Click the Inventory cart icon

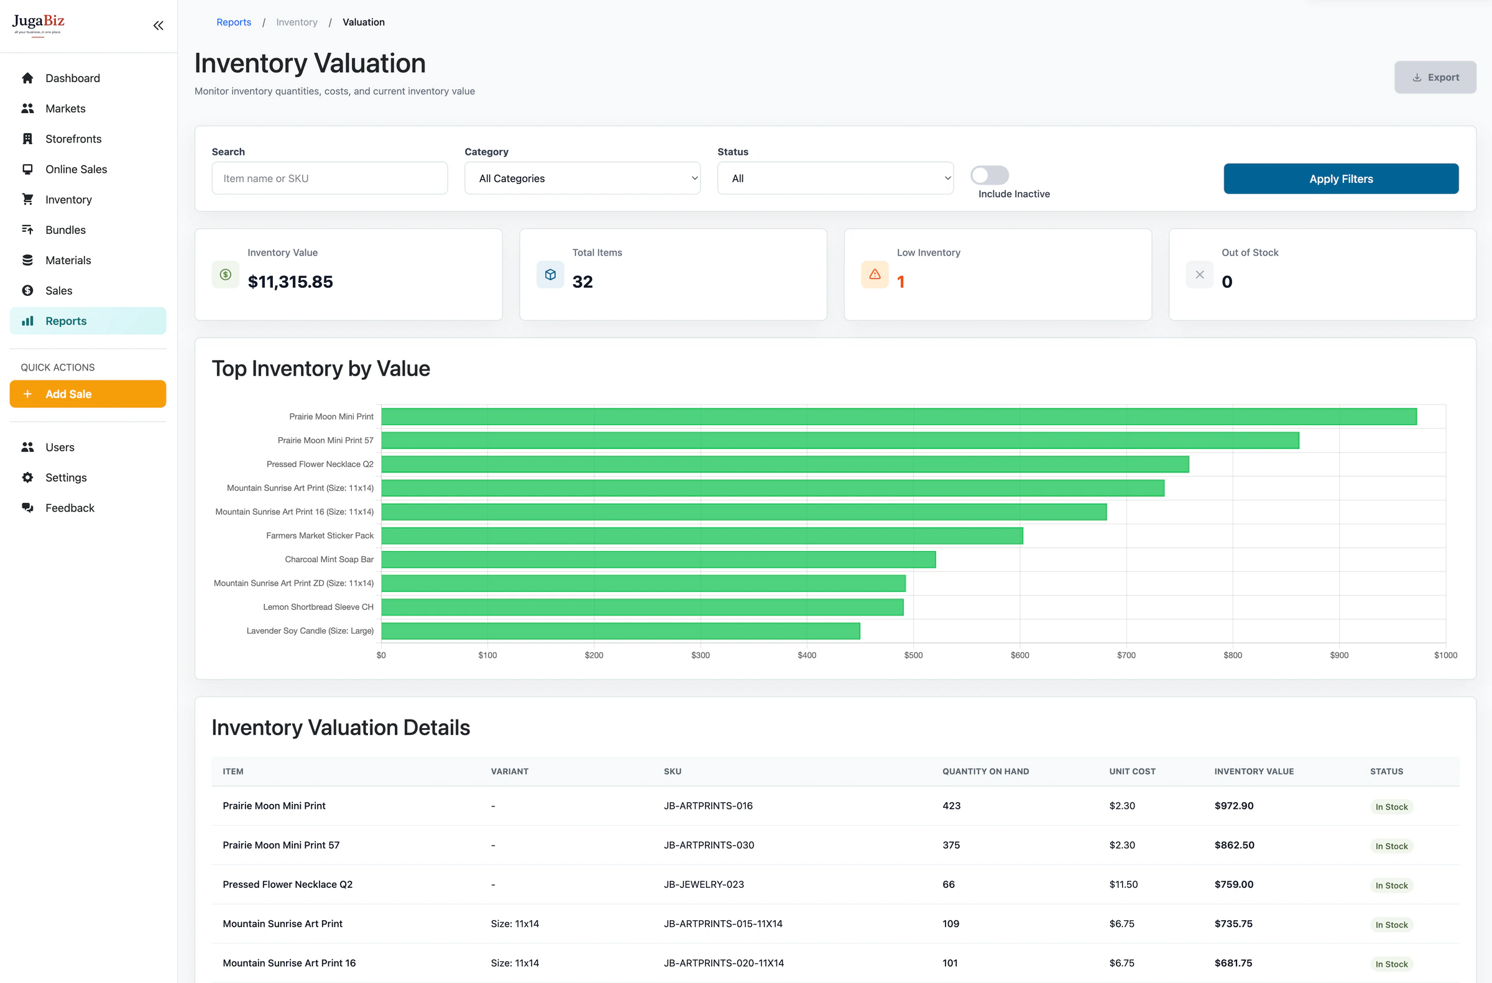[27, 200]
